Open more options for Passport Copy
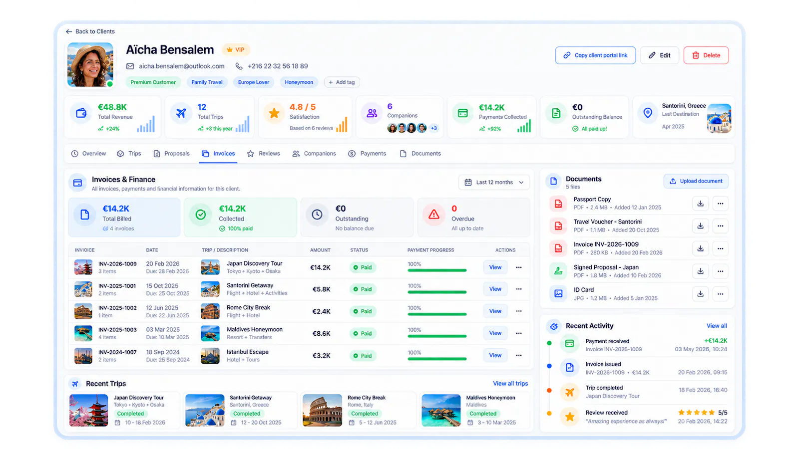 click(x=720, y=204)
